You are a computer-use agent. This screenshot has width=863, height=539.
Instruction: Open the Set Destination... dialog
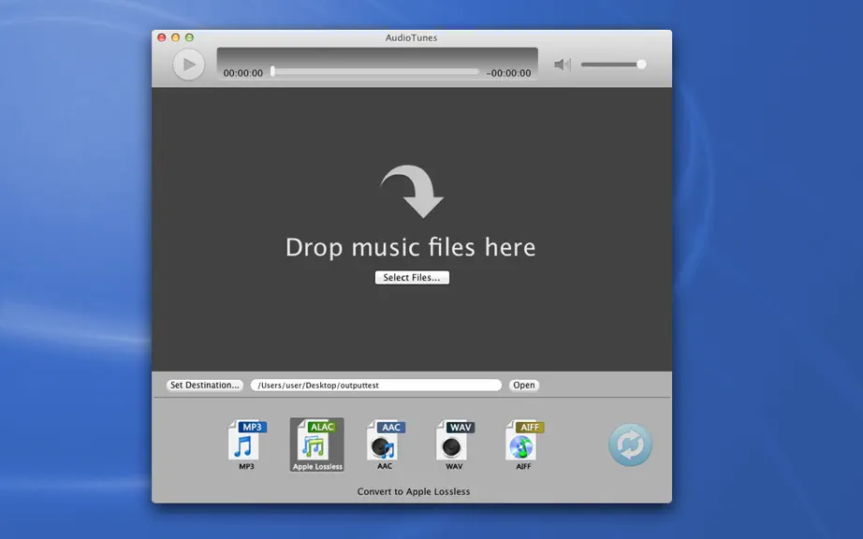pos(205,385)
